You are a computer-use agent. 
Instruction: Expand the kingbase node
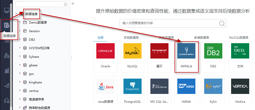20,82
